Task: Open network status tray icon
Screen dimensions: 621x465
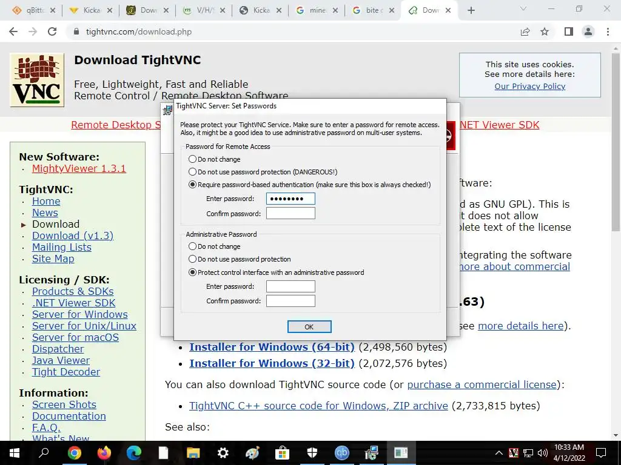Action: click(528, 453)
